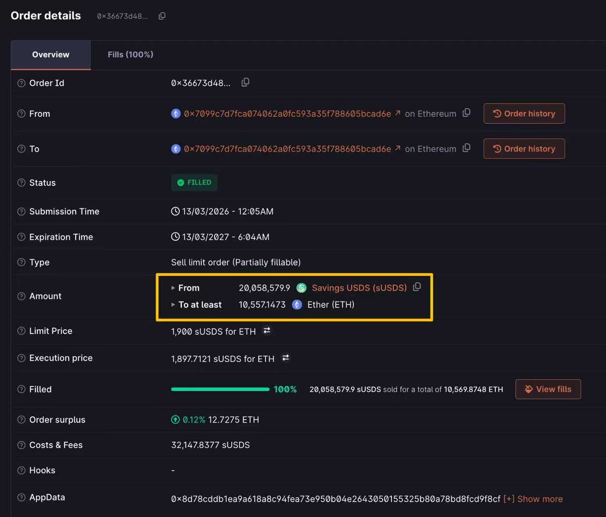Show more AppData details
Image resolution: width=606 pixels, height=517 pixels.
click(x=533, y=499)
